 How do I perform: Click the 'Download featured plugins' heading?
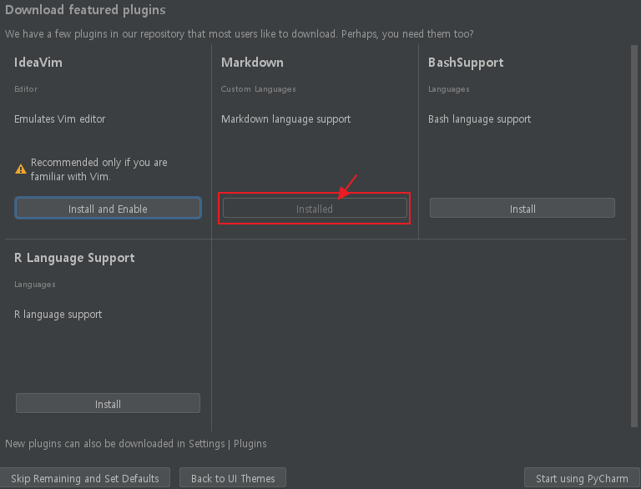(85, 10)
